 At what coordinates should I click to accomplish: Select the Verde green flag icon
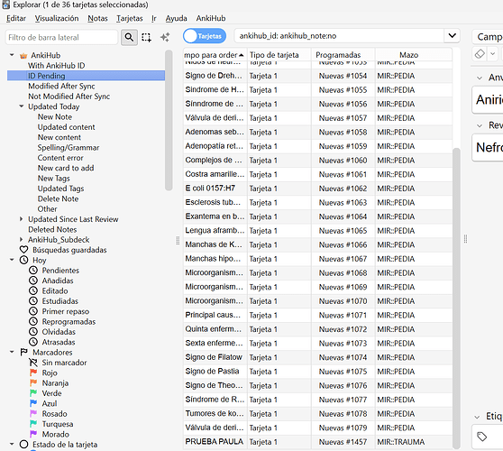pyautogui.click(x=33, y=393)
